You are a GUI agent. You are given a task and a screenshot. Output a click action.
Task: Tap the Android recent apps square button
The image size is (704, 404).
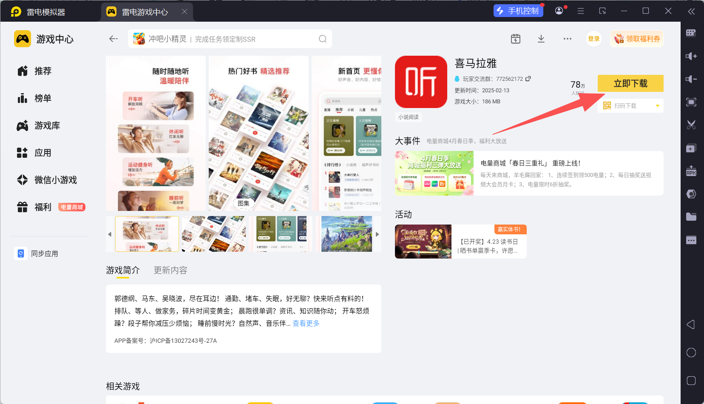[691, 381]
